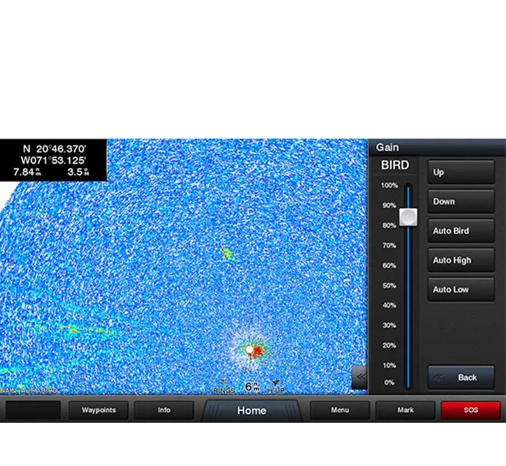Go to the Home screen

[x=252, y=410]
